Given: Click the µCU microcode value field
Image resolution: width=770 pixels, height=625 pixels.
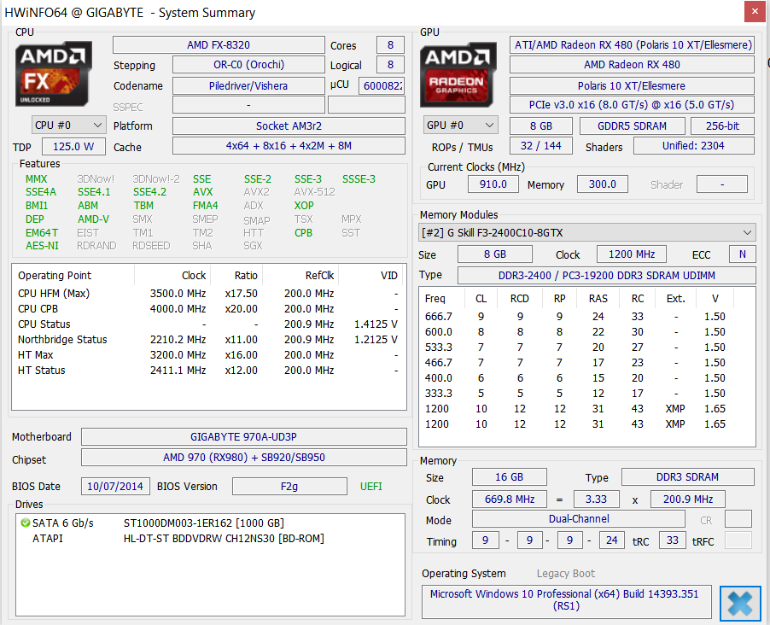Looking at the screenshot, I should point(382,85).
